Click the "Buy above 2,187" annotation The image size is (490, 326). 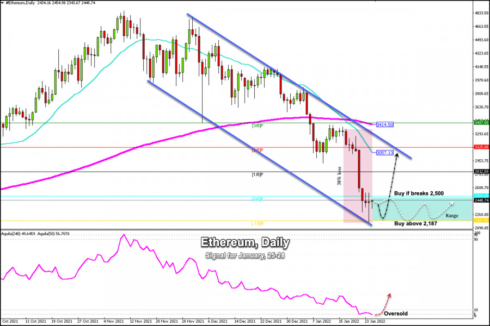[415, 223]
